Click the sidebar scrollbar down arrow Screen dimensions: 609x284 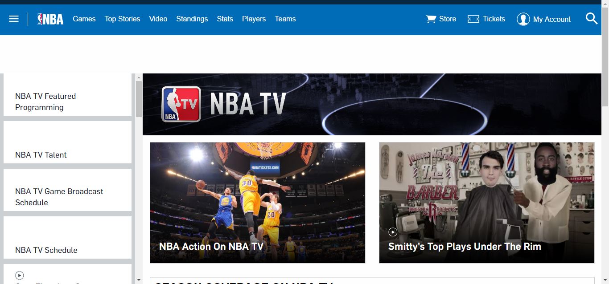139,280
